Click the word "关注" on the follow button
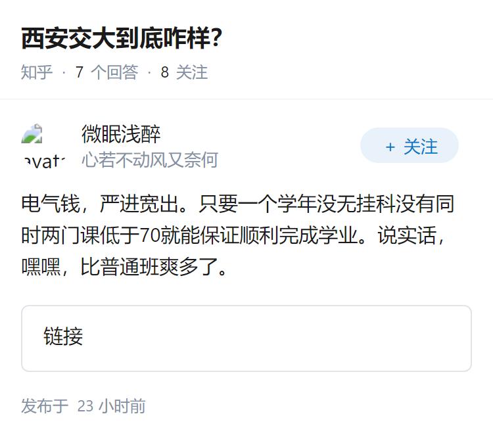 (420, 147)
